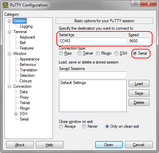Open the Serial category in tree
Screen dimensions: 159x153
[x=24, y=119]
